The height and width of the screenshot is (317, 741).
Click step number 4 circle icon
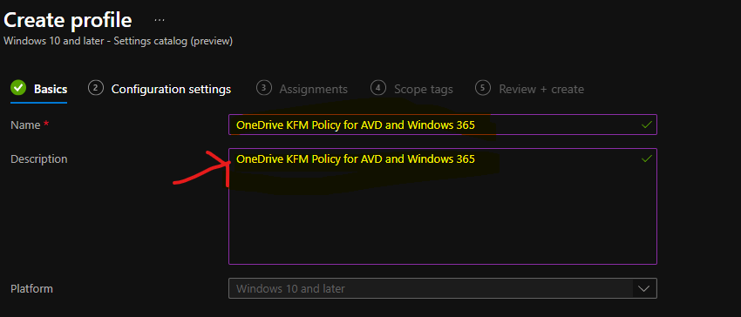[378, 88]
